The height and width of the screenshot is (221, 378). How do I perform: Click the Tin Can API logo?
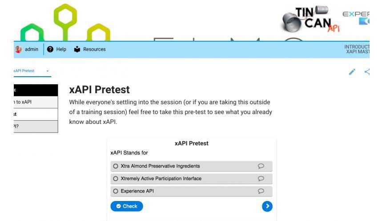click(x=310, y=21)
